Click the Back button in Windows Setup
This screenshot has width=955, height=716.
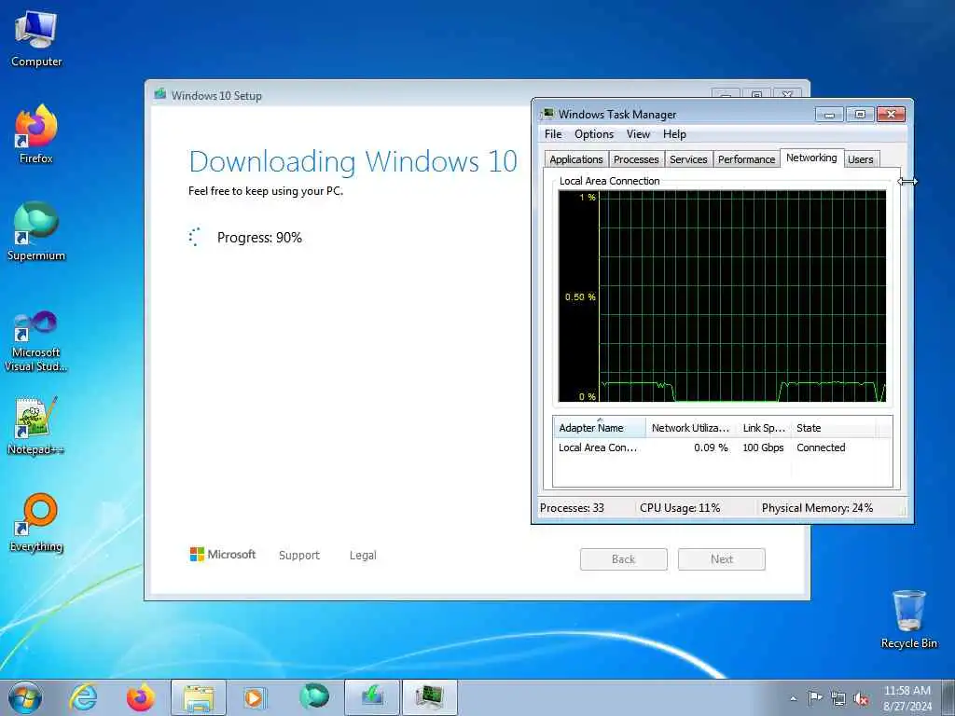pos(624,559)
